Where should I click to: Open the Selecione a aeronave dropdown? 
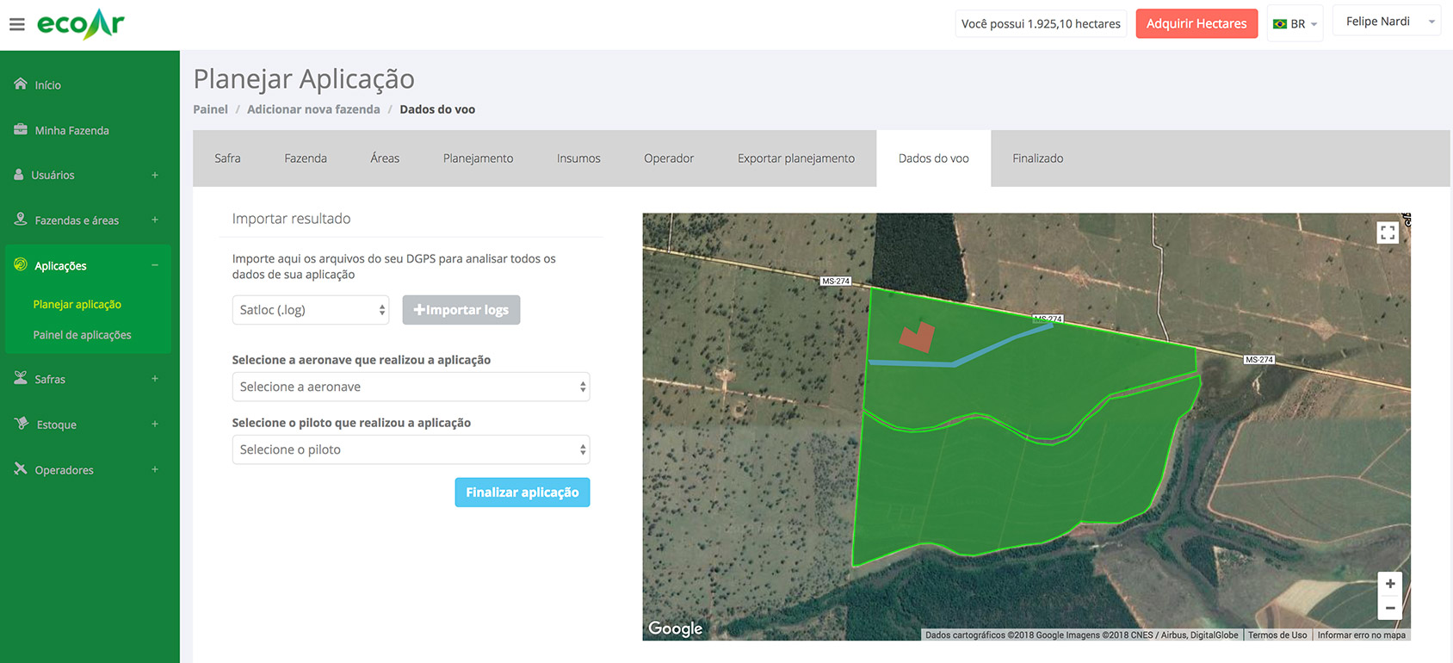(x=411, y=387)
